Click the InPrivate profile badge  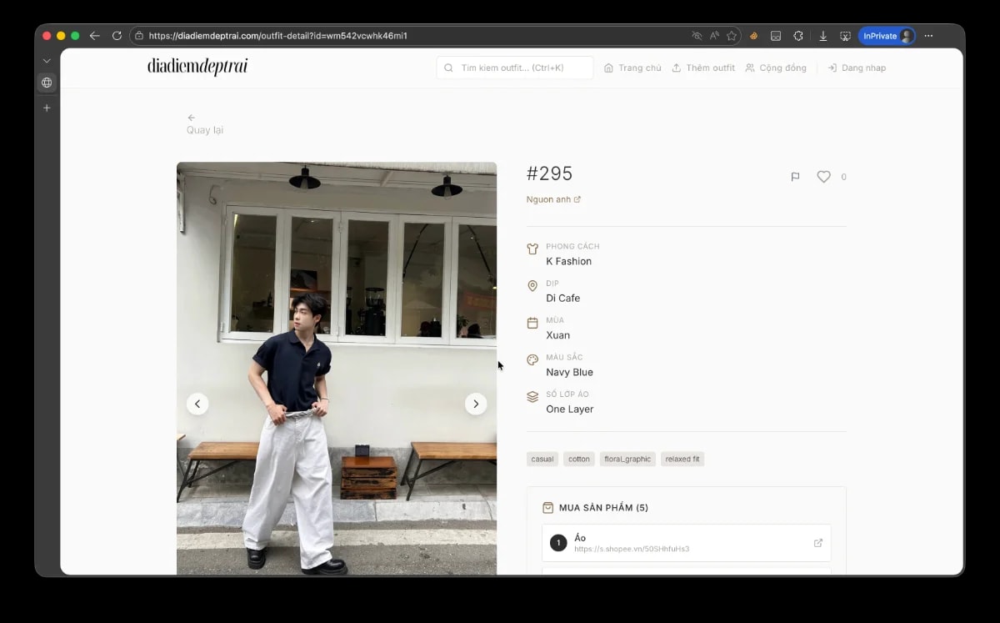tap(887, 35)
